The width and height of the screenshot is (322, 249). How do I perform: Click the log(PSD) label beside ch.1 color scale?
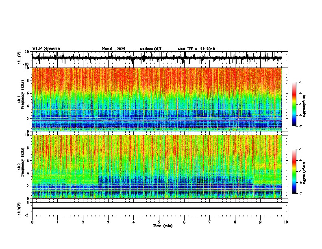click(305, 106)
